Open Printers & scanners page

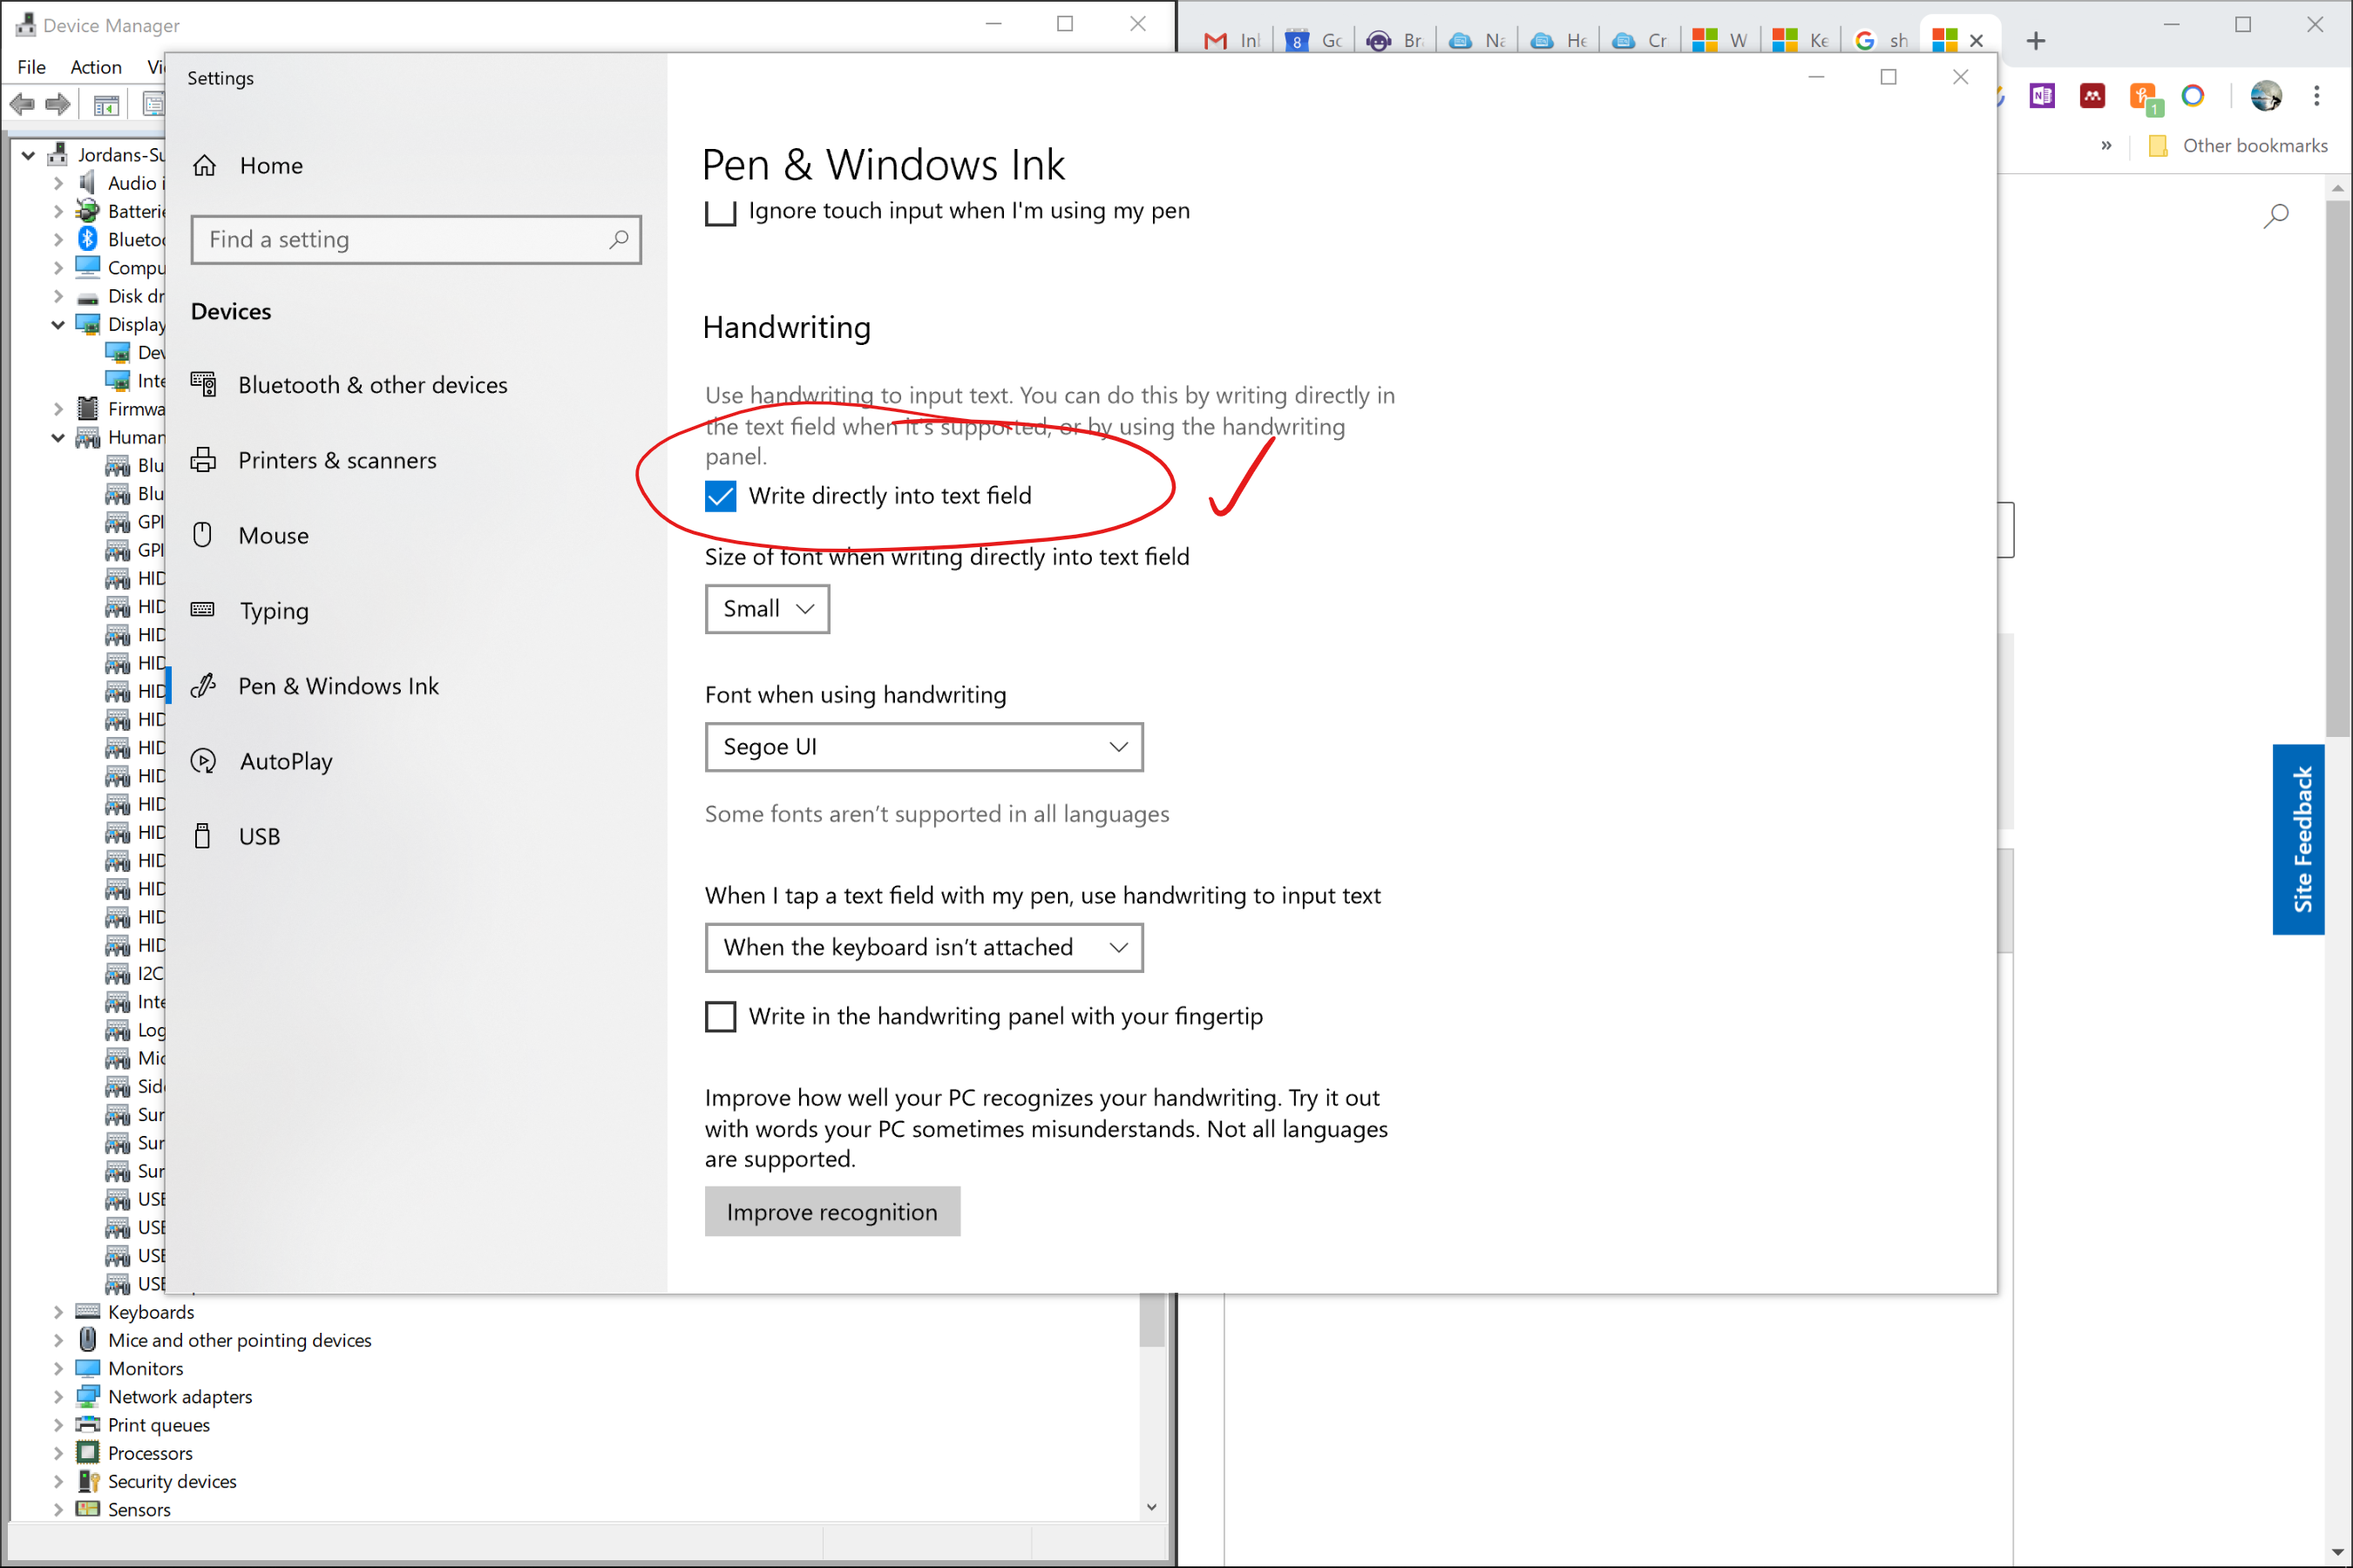pyautogui.click(x=336, y=460)
